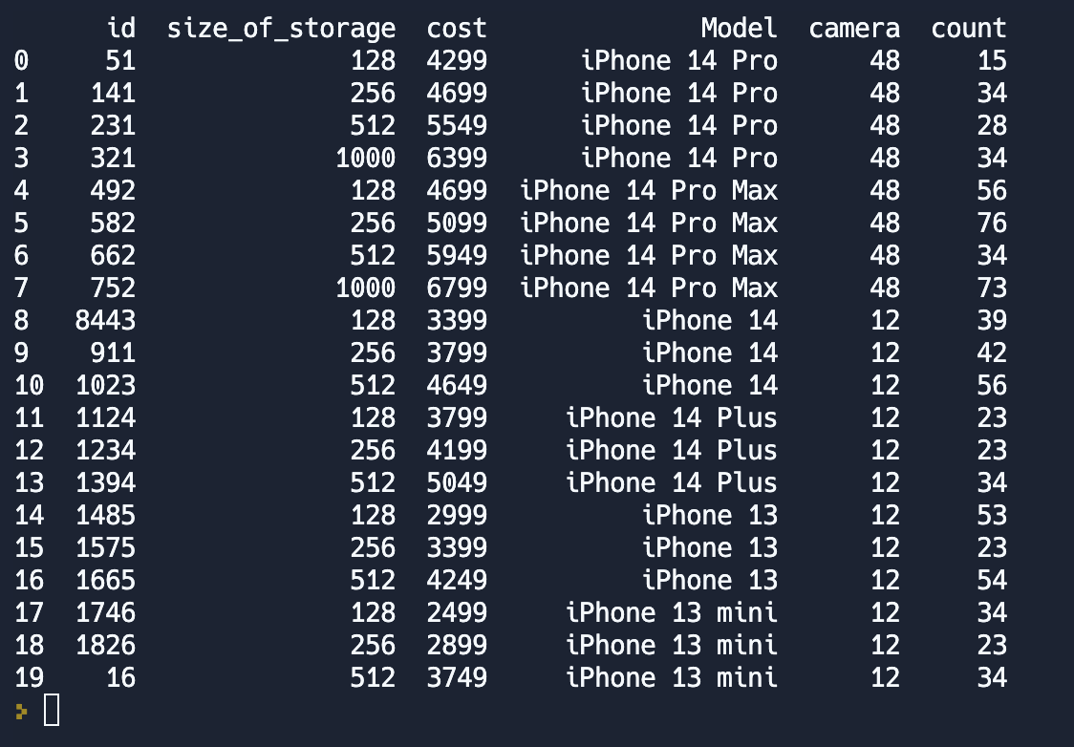Viewport: 1074px width, 747px height.
Task: Click the terminal cursor block
Action: point(52,711)
